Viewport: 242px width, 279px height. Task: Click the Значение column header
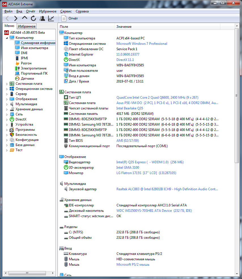(x=124, y=27)
